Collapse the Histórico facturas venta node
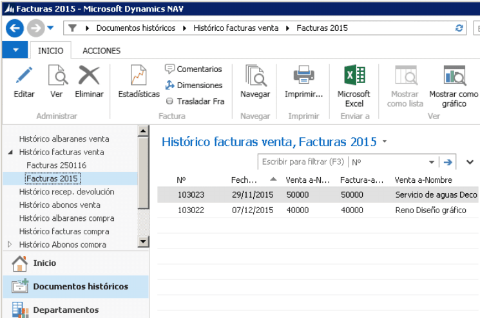The width and height of the screenshot is (480, 318). pyautogui.click(x=10, y=152)
